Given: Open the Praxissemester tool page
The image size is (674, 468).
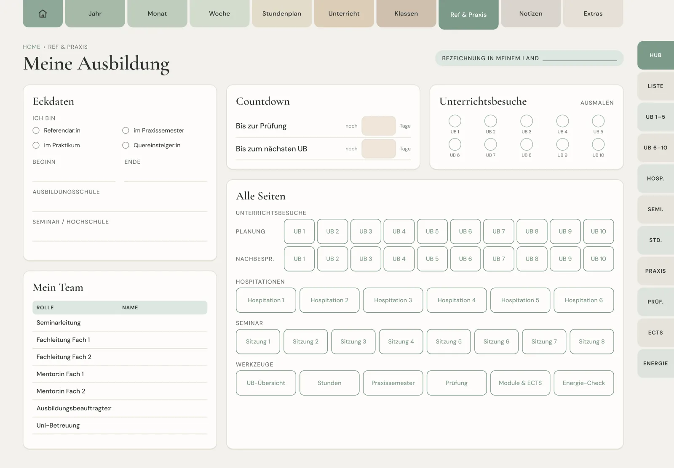Looking at the screenshot, I should (393, 383).
